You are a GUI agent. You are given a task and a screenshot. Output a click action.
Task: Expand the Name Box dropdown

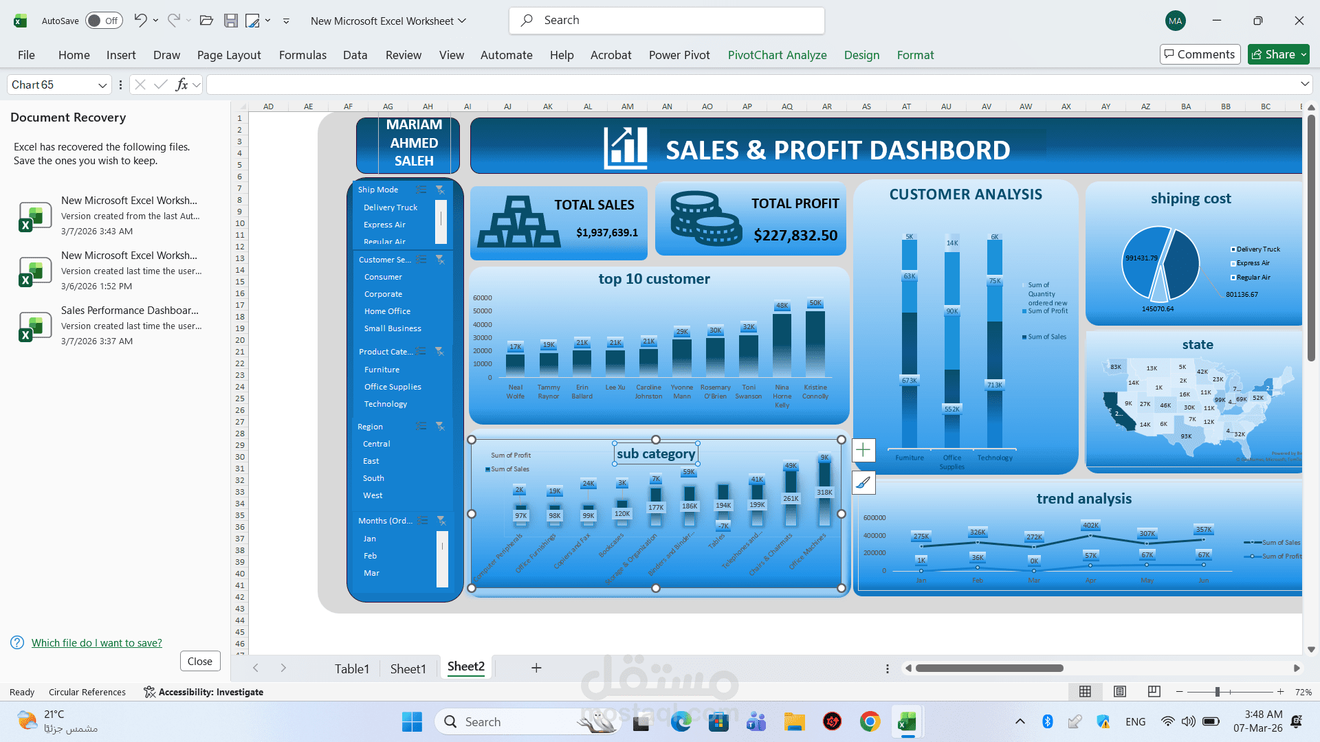pos(102,85)
